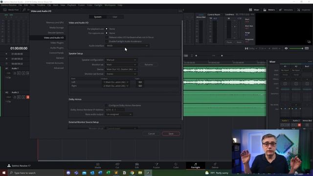This screenshot has width=313, height=176.
Task: Click the Dolby Atmos Renderer IP address field
Action: (114, 110)
